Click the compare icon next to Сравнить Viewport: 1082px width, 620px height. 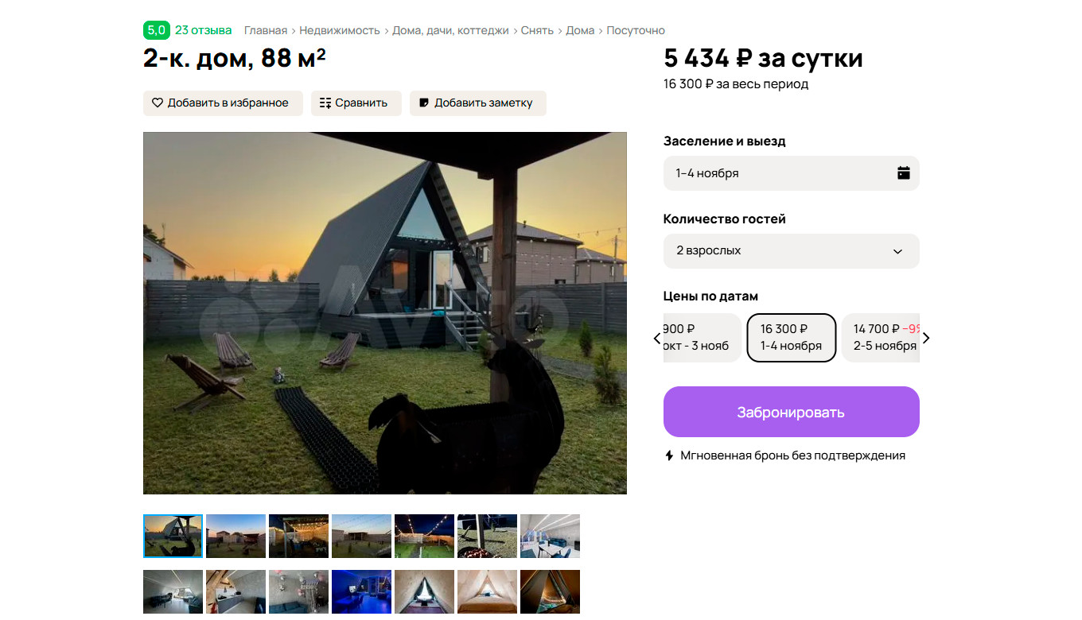(325, 103)
